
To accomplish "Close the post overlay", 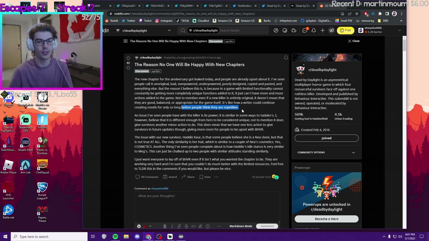I will pos(354,41).
